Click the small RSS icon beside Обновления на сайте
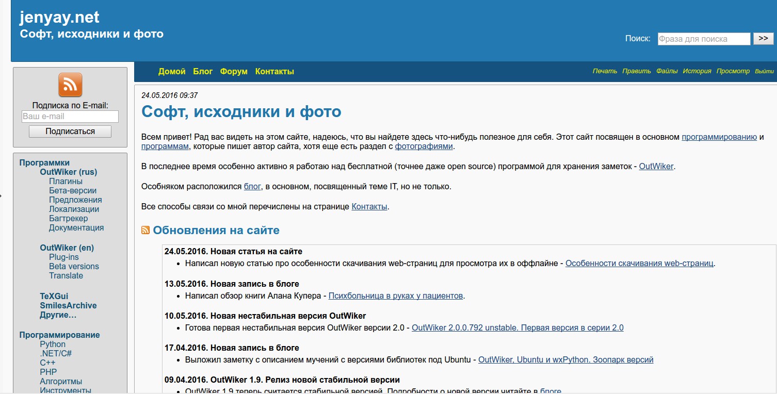 pyautogui.click(x=145, y=230)
